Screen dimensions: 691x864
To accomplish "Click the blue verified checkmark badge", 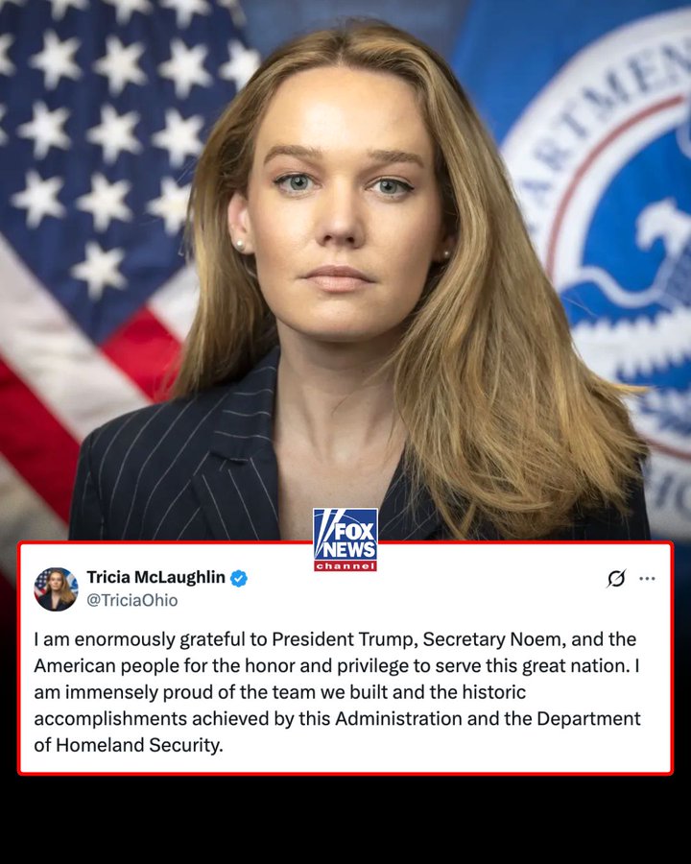I will (x=239, y=579).
